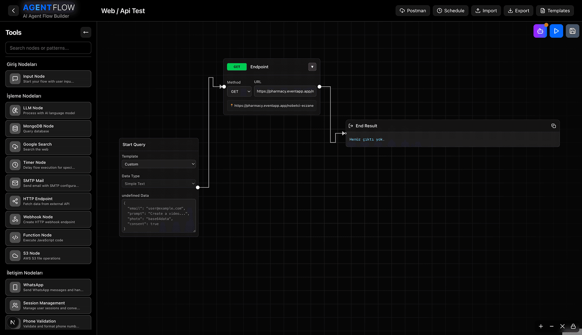582x335 pixels.
Task: Select the Input Node chat icon
Action: pos(15,79)
